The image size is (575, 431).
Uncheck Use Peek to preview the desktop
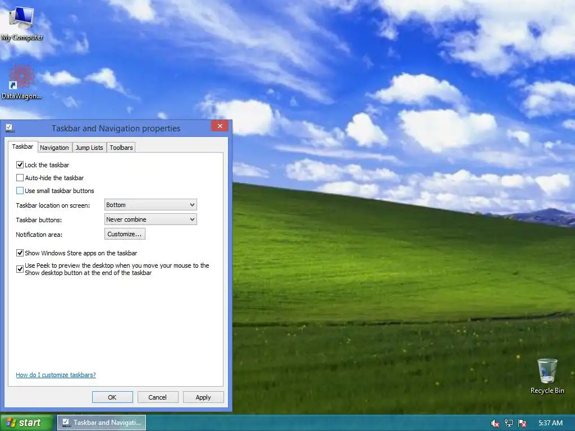20,269
